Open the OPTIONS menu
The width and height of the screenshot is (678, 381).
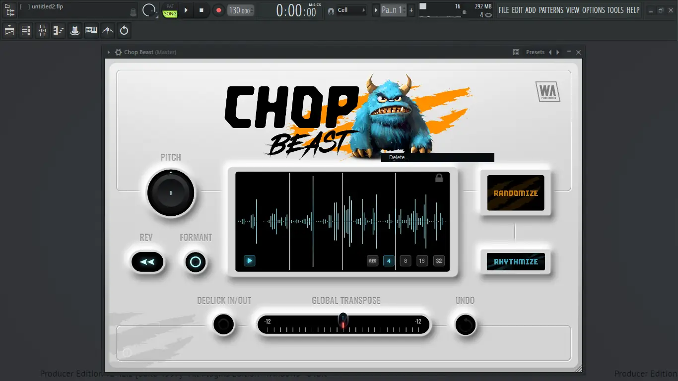[x=594, y=10]
